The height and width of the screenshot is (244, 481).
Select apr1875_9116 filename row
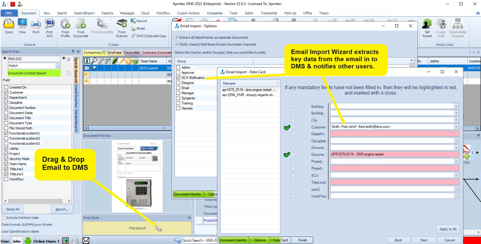click(x=250, y=90)
